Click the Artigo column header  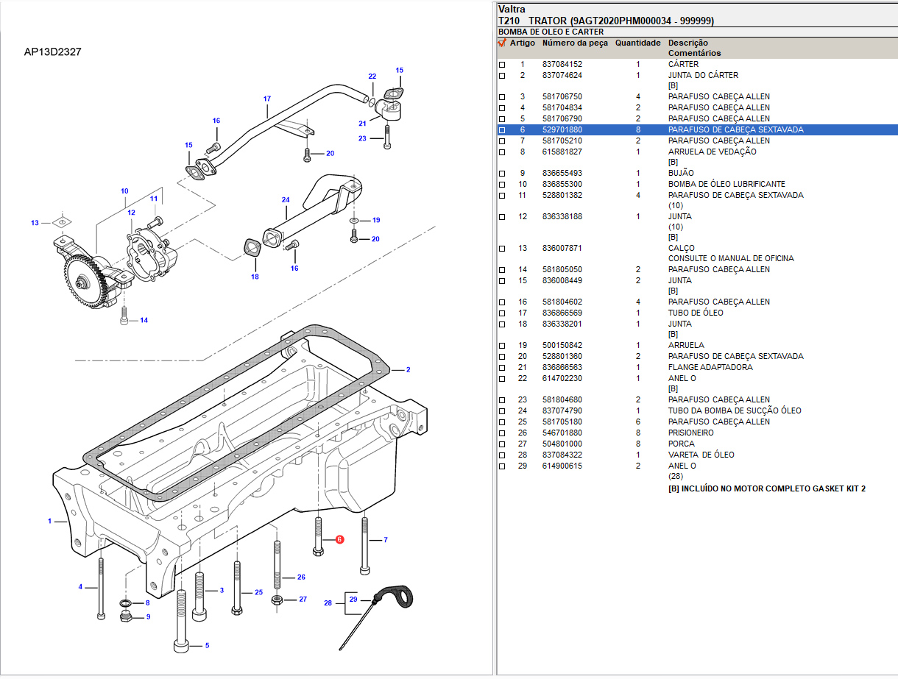pos(523,43)
